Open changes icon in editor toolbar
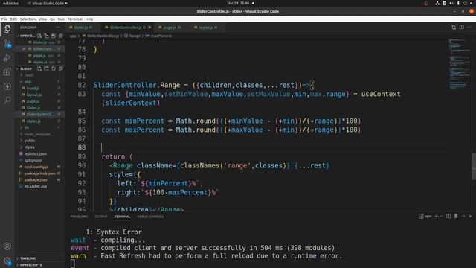The height and width of the screenshot is (268, 476). click(454, 28)
